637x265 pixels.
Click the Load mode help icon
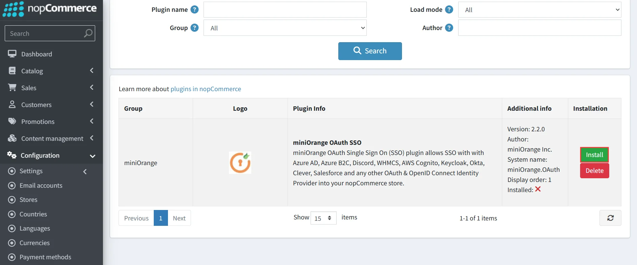pyautogui.click(x=449, y=9)
